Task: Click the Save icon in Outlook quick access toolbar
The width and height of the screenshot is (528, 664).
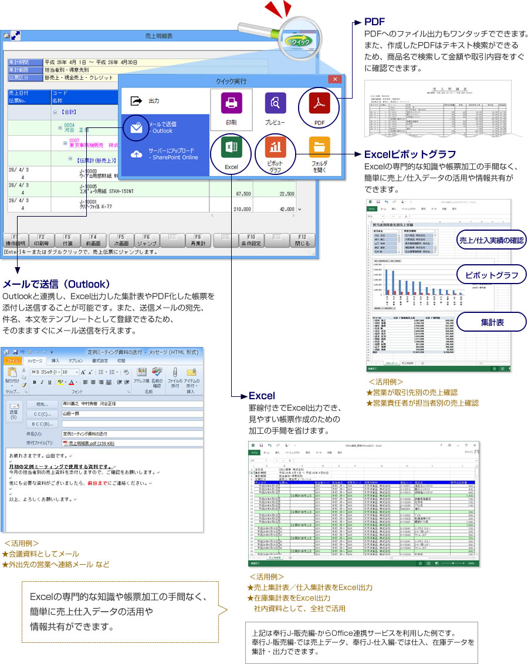Action: click(x=15, y=352)
